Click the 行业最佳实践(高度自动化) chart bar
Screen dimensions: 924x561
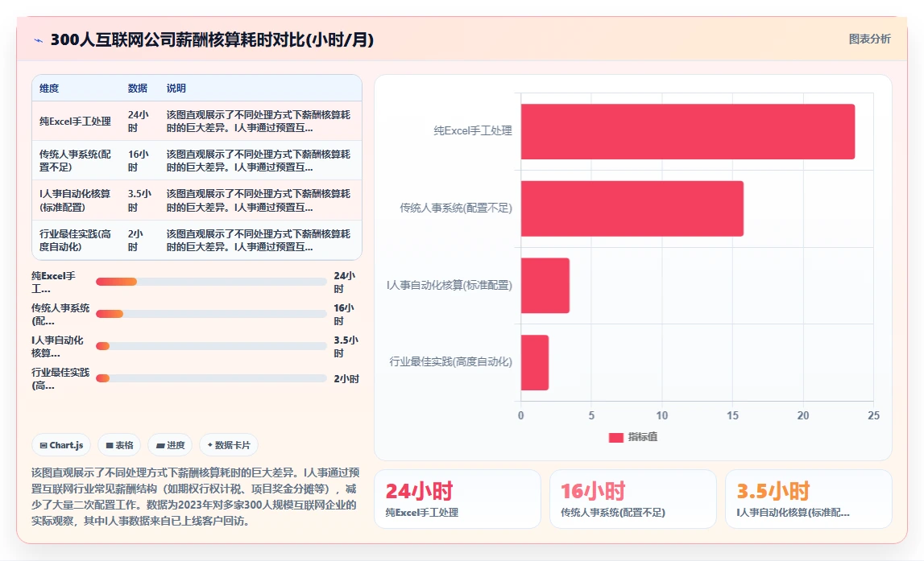pyautogui.click(x=534, y=363)
